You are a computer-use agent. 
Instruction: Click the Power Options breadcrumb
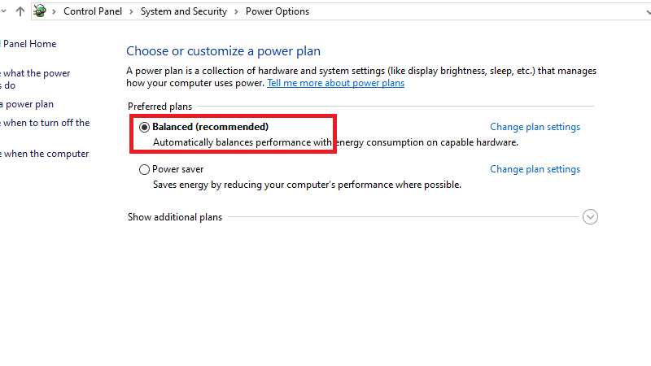tap(277, 12)
